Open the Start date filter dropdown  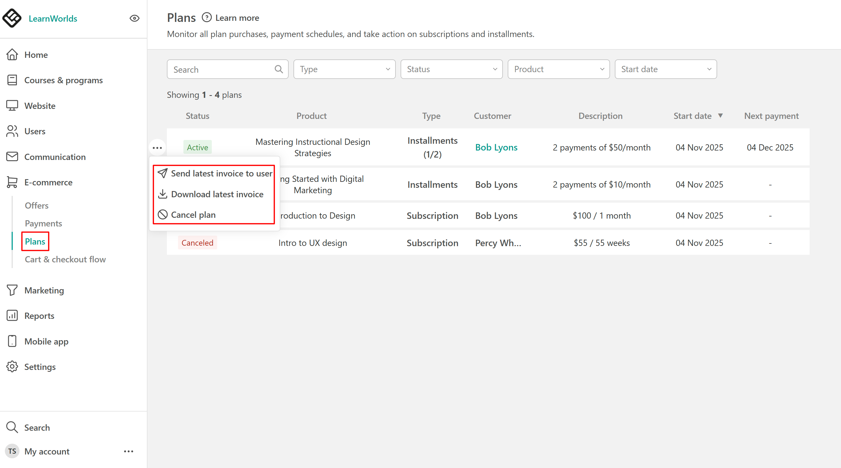tap(666, 69)
